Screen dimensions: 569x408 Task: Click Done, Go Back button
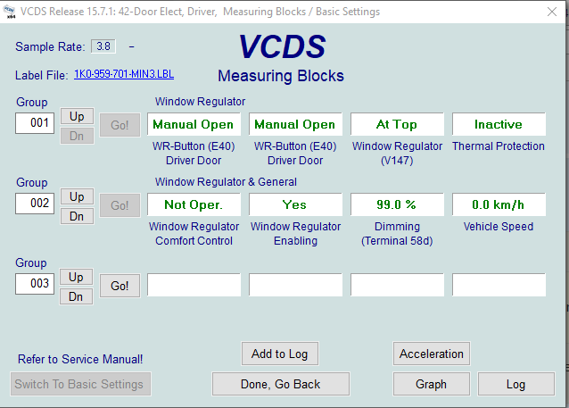281,384
